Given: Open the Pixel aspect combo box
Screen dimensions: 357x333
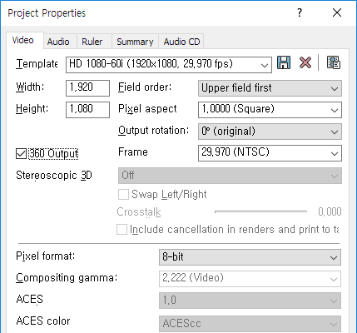Looking at the screenshot, I should [270, 110].
